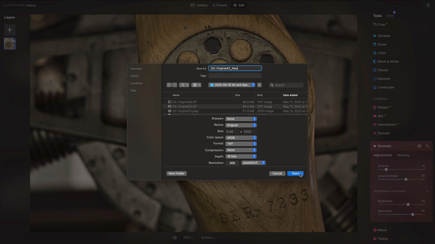Screen dimensions: 435x244
Task: Open the Relight tool
Action: pyautogui.click(x=383, y=107)
